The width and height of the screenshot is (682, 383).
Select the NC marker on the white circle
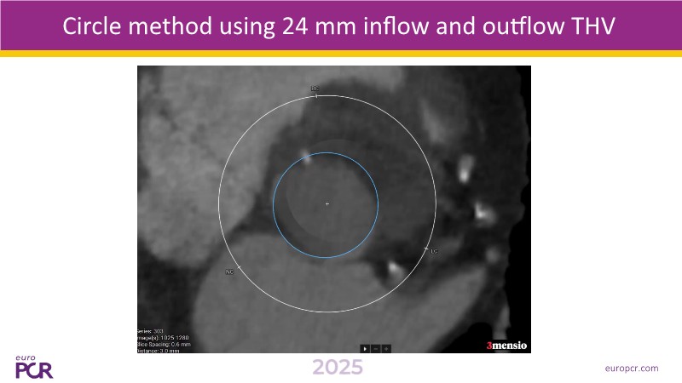229,272
